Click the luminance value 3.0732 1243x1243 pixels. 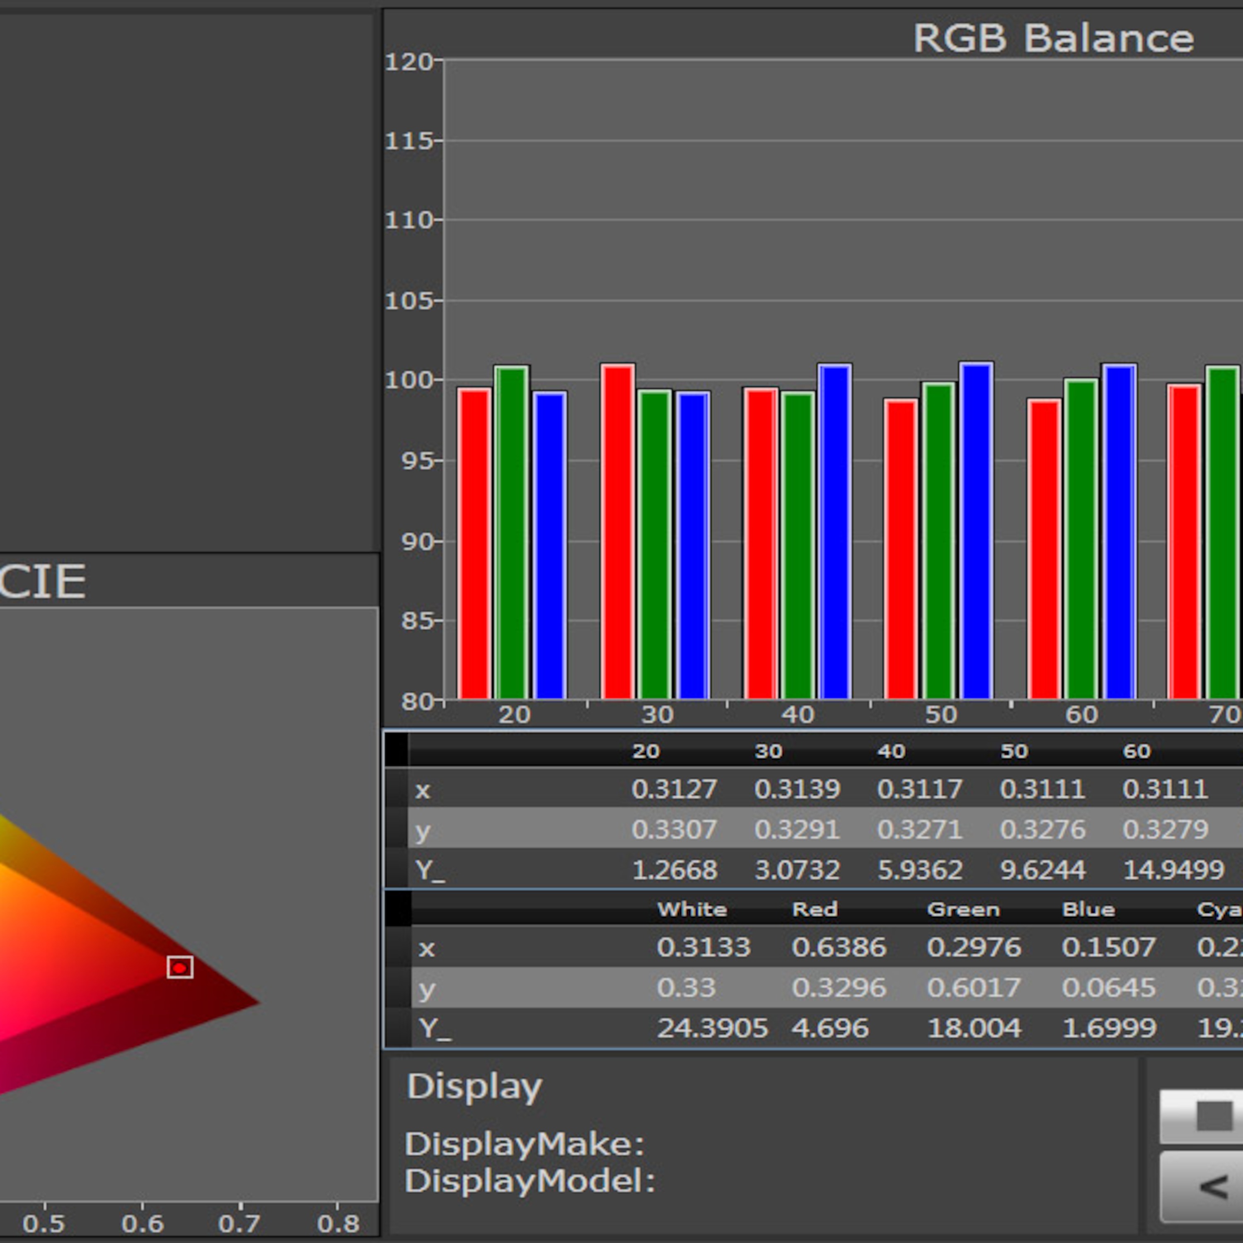[797, 870]
